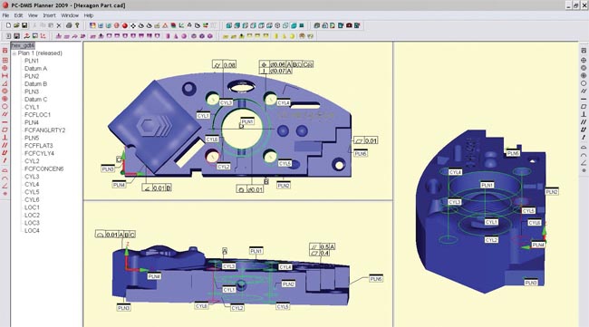Screen dimensions: 589x327
Task: Select the four-arrow pan tool icon
Action: [x=133, y=25]
